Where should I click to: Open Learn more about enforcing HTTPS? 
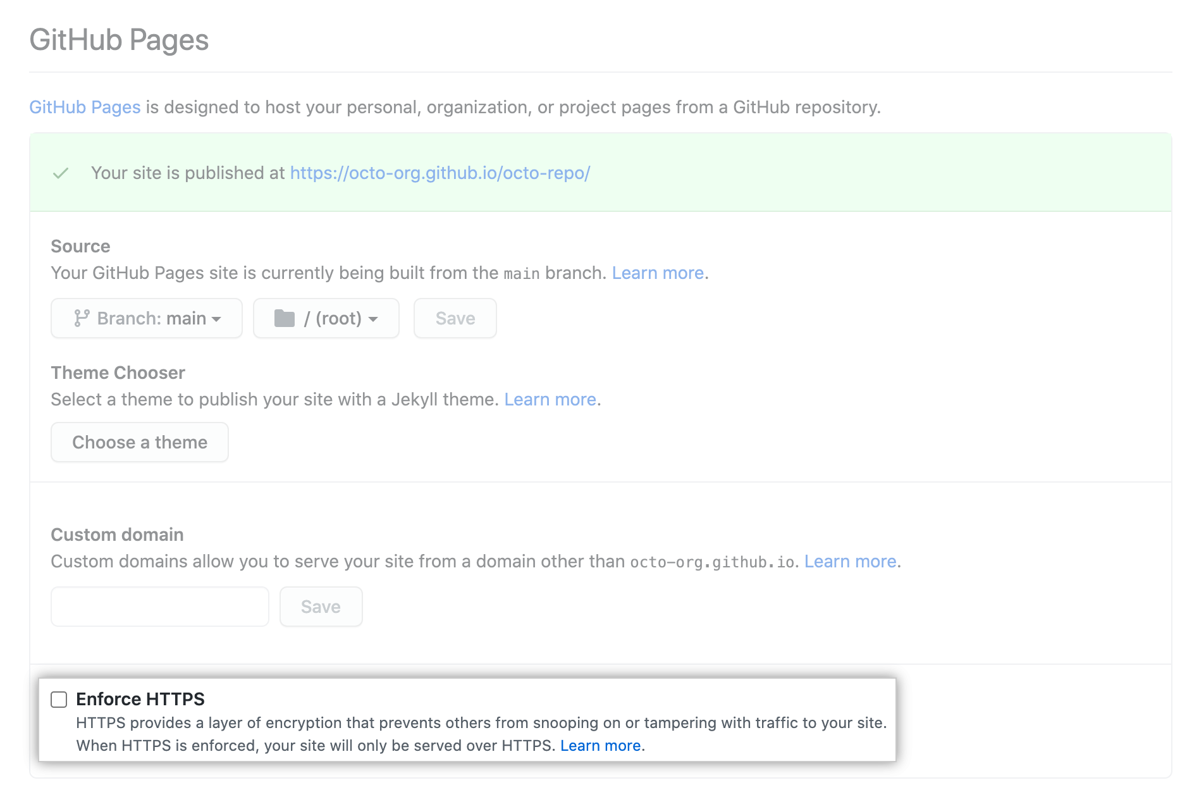point(599,745)
